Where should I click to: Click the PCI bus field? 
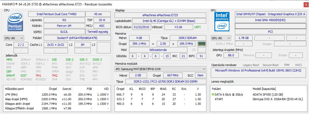tap(271, 32)
